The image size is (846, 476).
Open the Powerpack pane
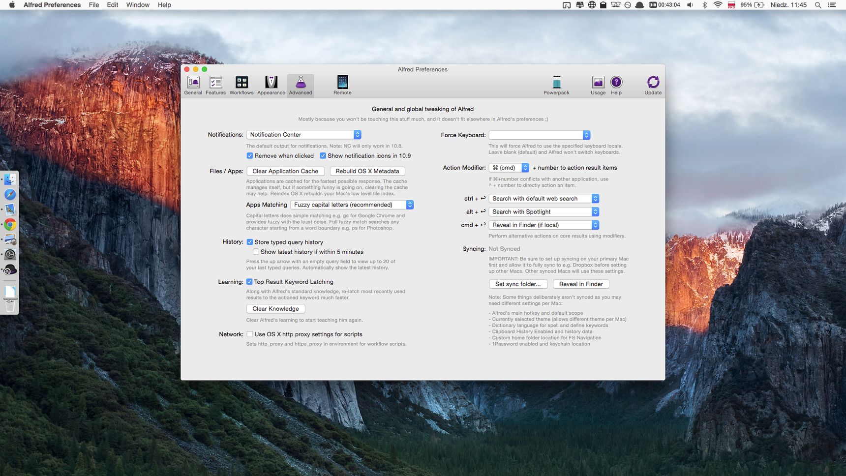click(x=556, y=86)
